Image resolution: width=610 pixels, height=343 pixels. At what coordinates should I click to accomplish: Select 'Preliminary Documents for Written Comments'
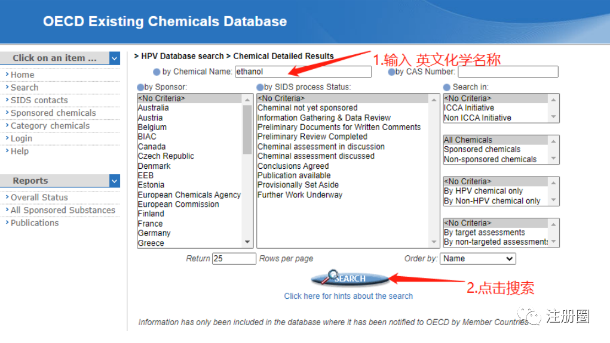point(339,128)
